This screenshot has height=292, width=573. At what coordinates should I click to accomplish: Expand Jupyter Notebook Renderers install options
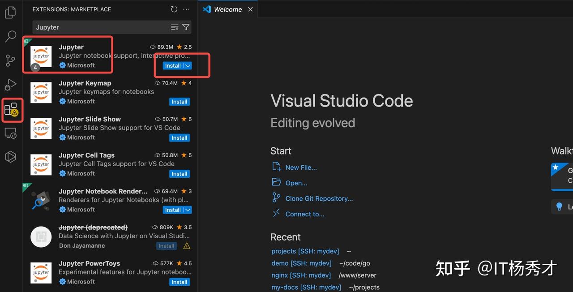point(188,210)
